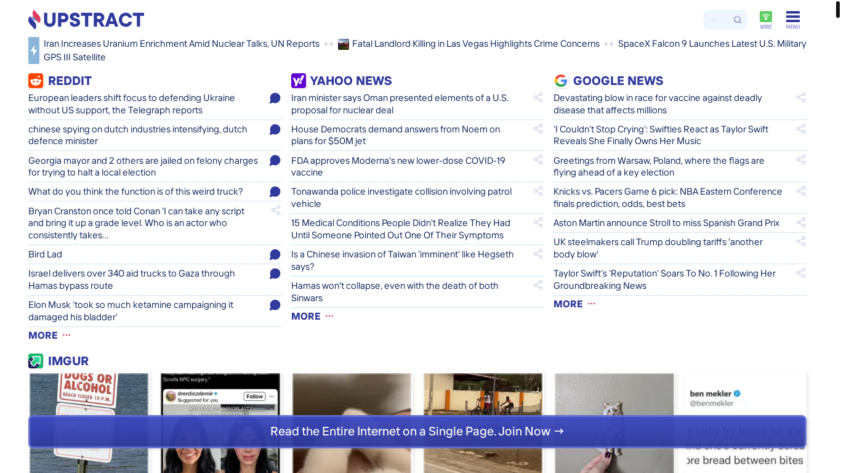The height and width of the screenshot is (473, 841).
Task: Share the Taylor Swift Reputation story
Action: [801, 273]
